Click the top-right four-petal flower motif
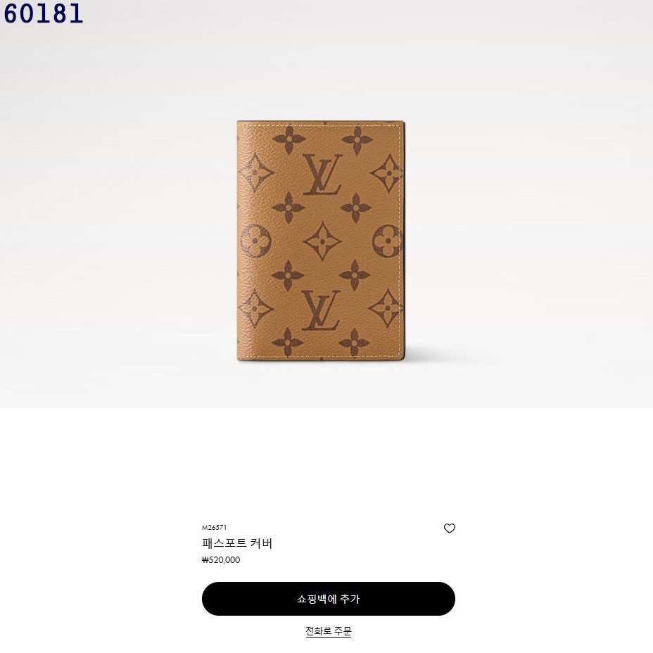 tap(357, 140)
